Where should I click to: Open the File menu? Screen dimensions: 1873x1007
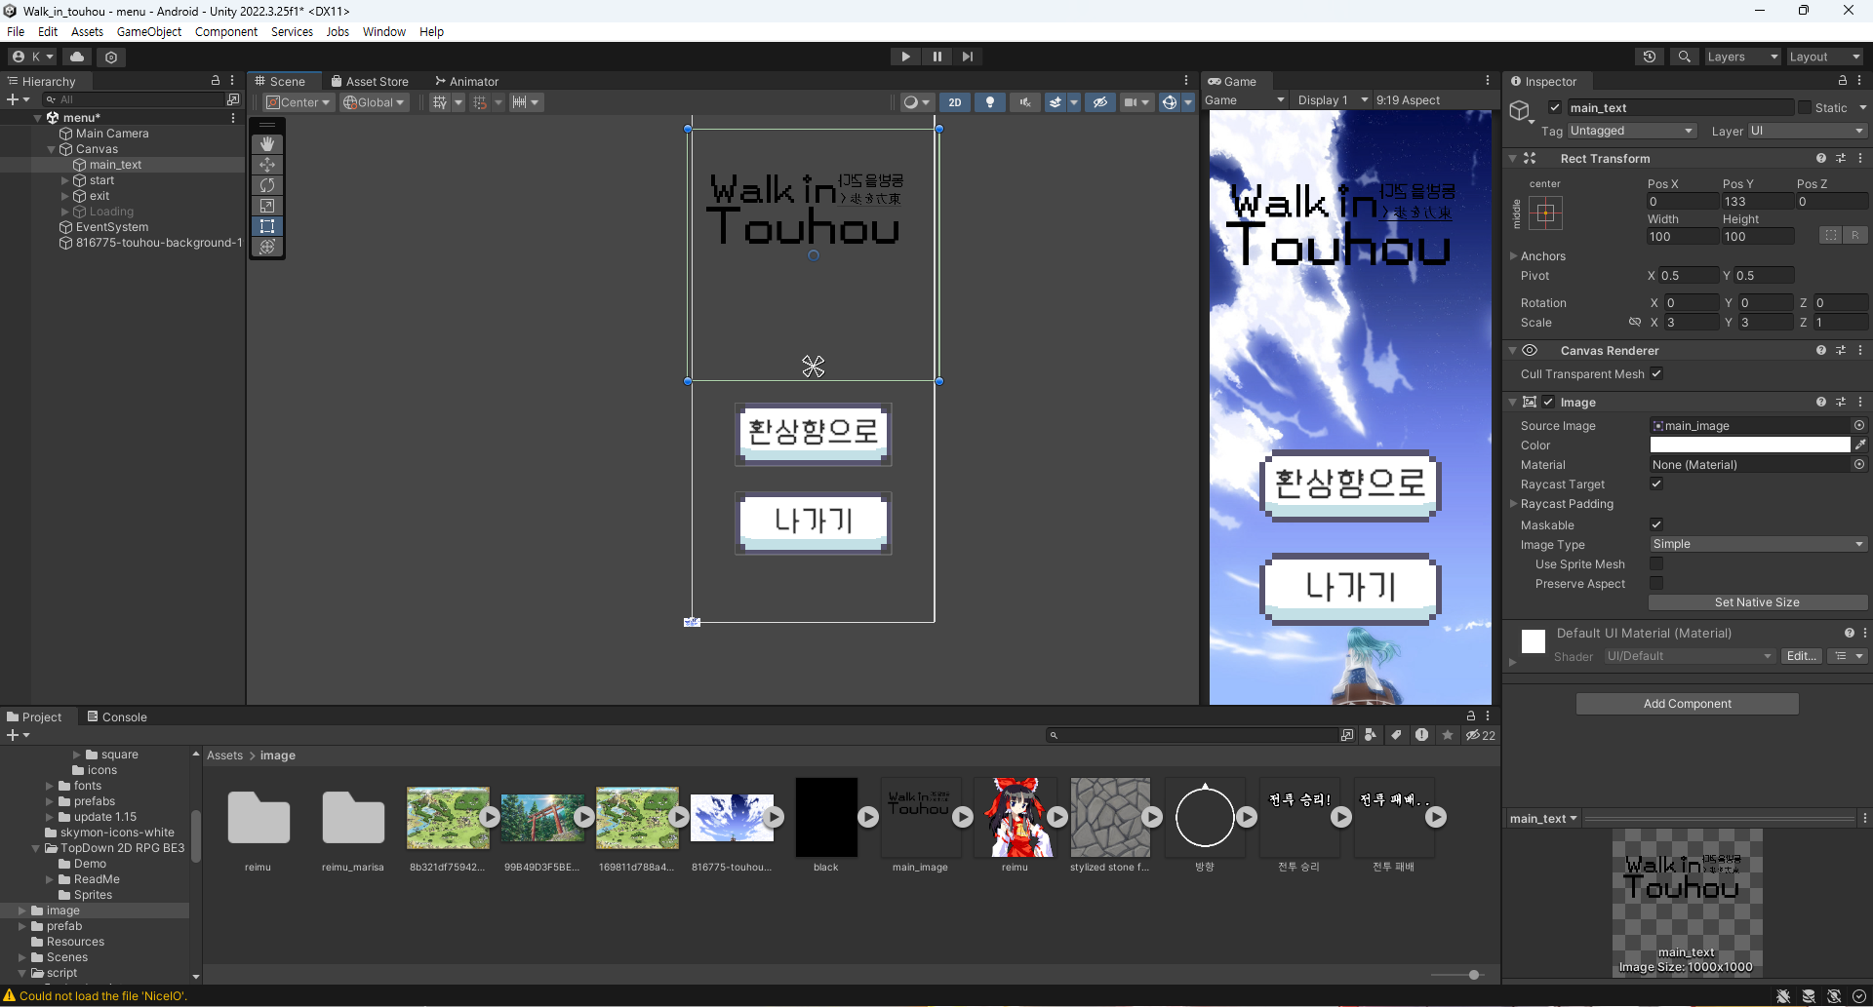pyautogui.click(x=16, y=31)
